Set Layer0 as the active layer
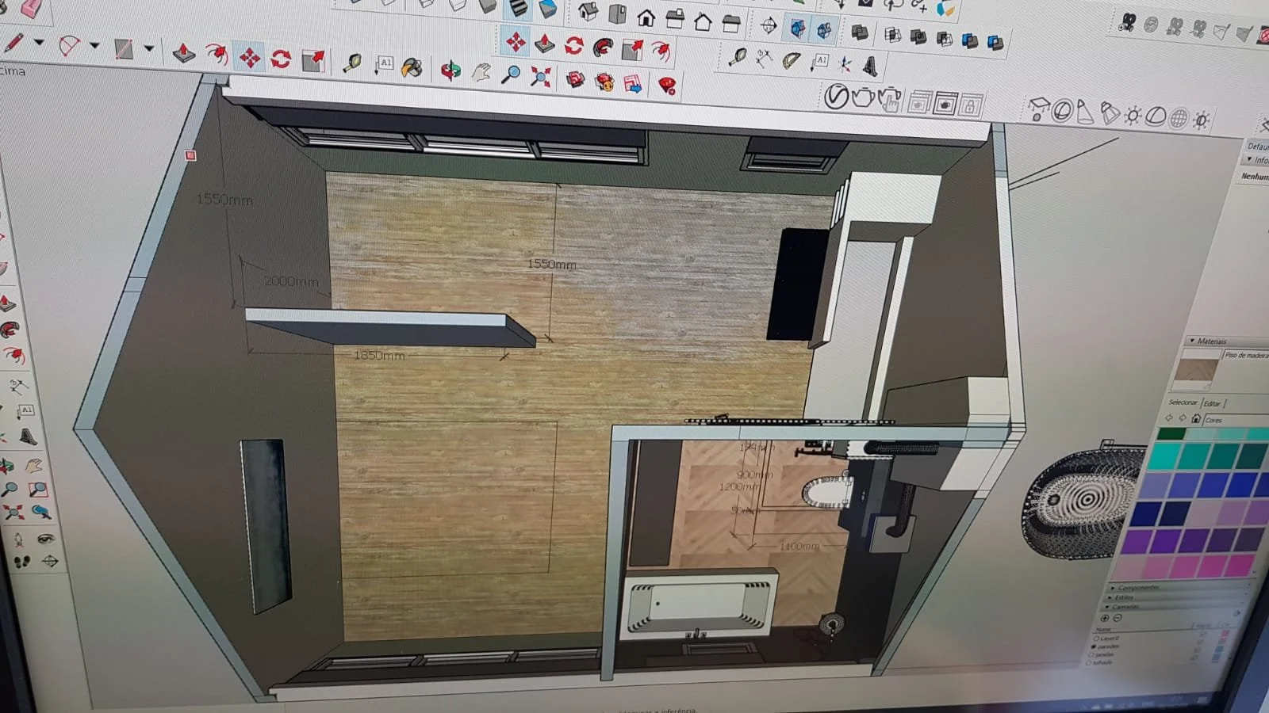 click(x=1096, y=639)
